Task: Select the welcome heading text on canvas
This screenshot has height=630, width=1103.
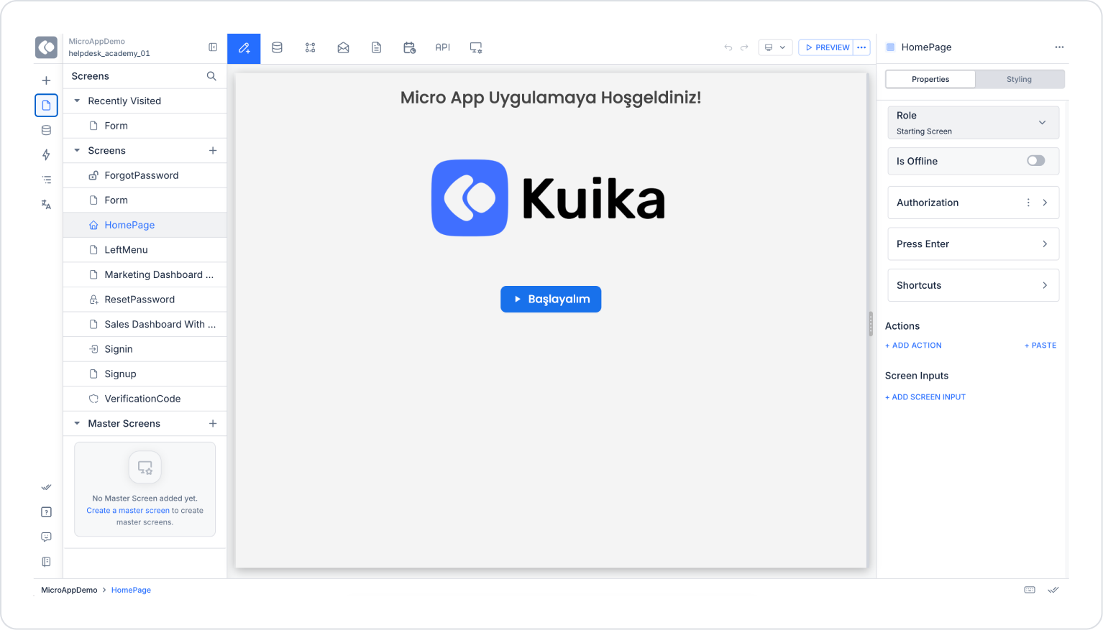Action: (x=551, y=98)
